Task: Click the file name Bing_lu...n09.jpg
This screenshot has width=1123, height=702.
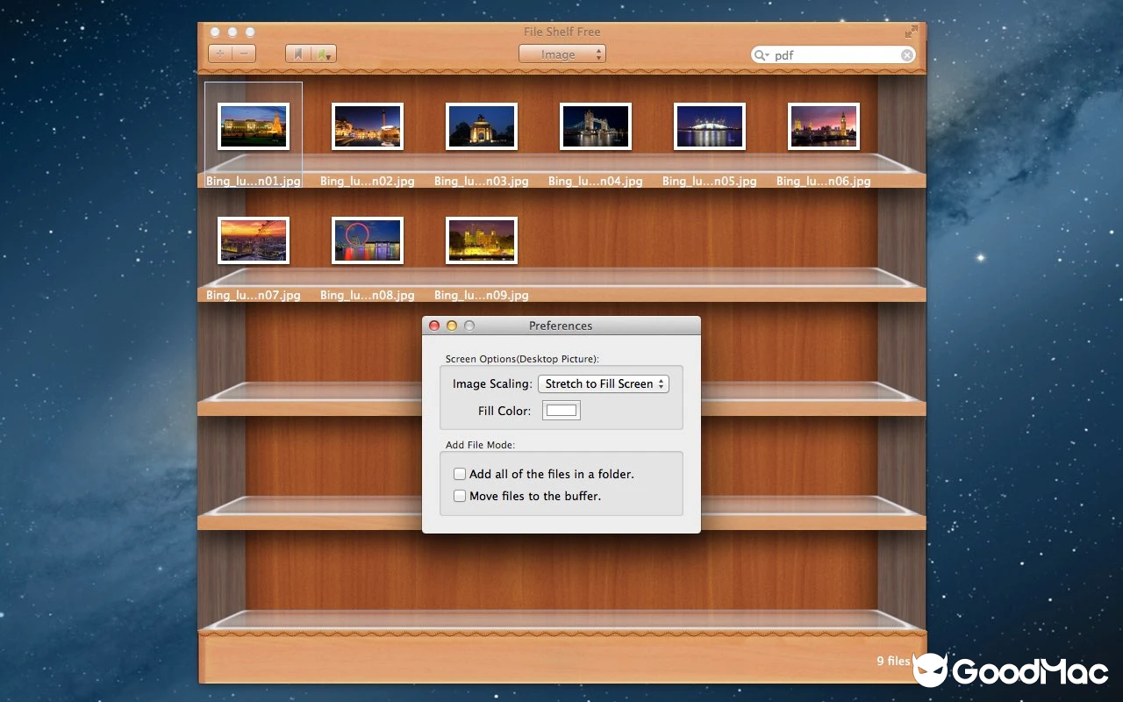Action: (x=482, y=296)
